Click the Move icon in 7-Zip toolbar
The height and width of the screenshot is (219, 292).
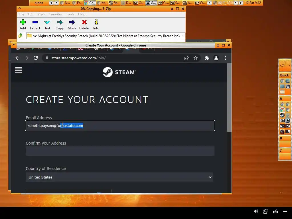tap(72, 25)
